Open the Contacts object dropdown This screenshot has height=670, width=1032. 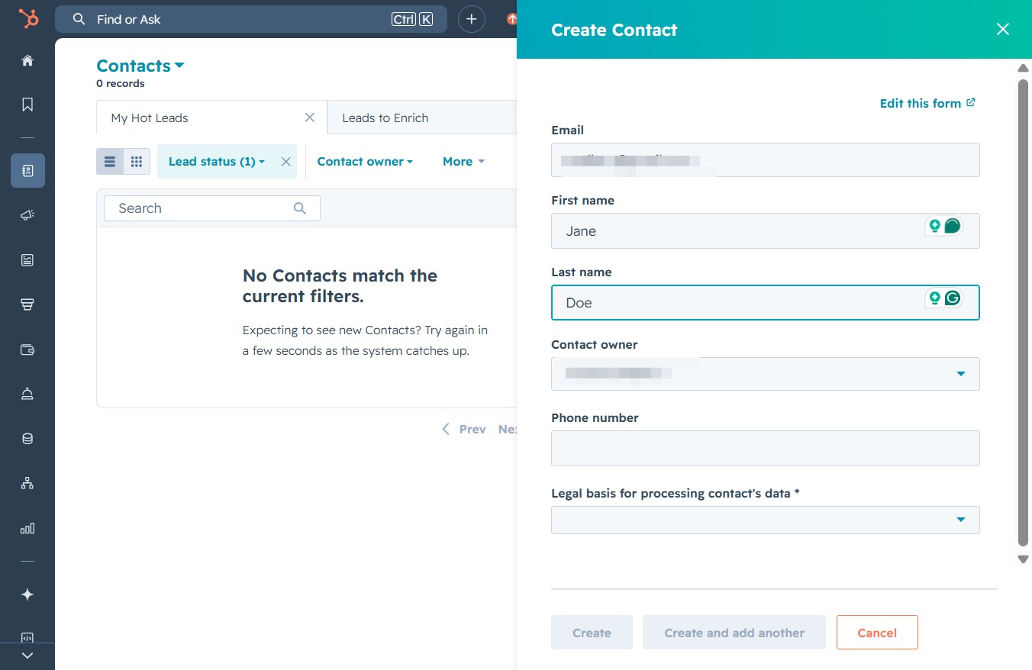tap(140, 66)
